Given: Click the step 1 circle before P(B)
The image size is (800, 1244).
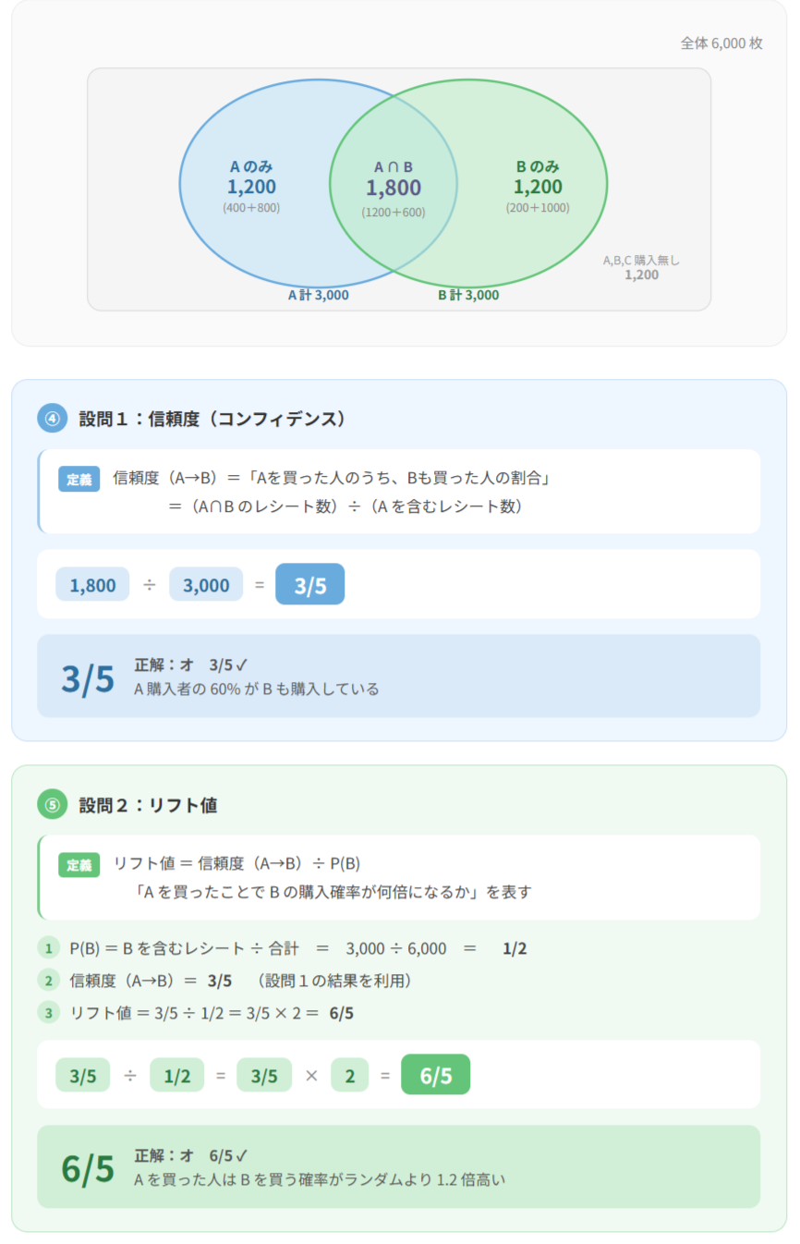Looking at the screenshot, I should 48,948.
